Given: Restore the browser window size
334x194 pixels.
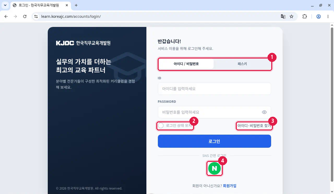Looking at the screenshot, I should [x=321, y=5].
